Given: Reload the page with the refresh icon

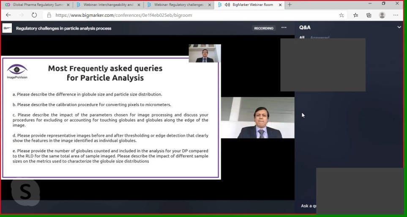Looking at the screenshot, I should click(34, 15).
